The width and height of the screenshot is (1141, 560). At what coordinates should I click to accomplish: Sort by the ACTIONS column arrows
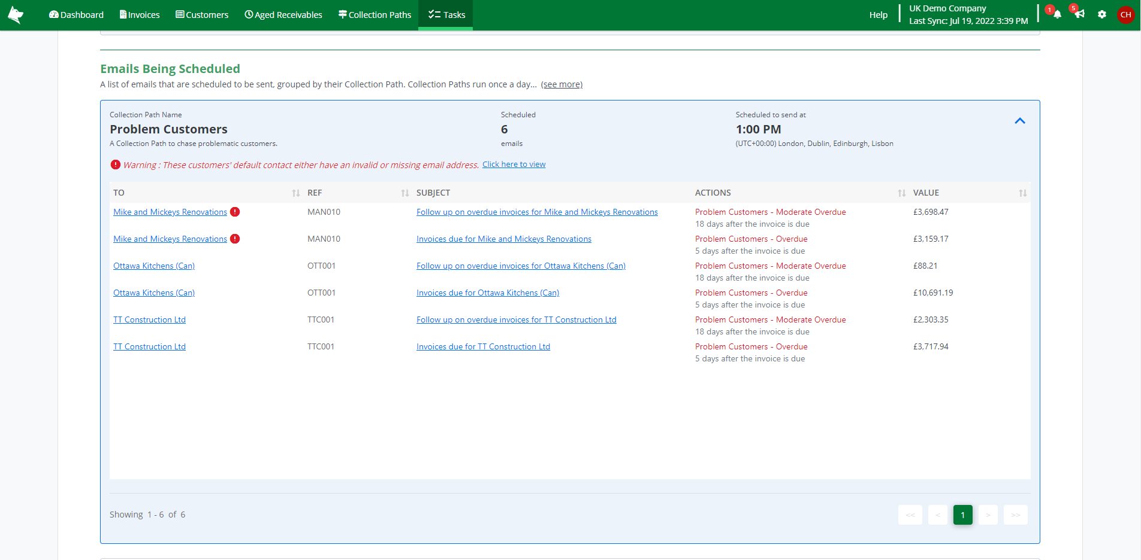pyautogui.click(x=902, y=193)
